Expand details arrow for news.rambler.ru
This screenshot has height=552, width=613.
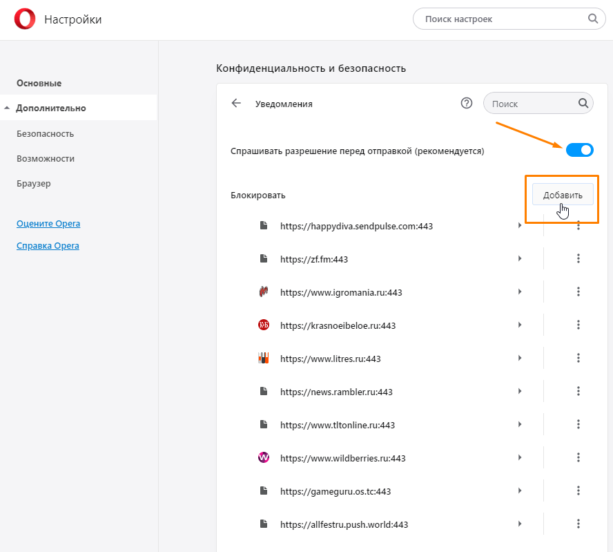tap(519, 392)
